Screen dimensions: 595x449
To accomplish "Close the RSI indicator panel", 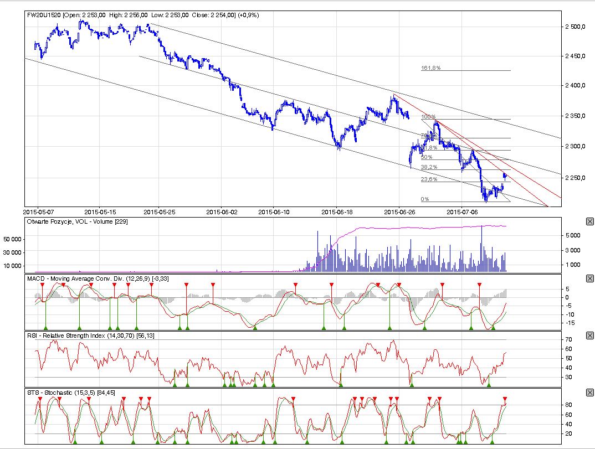I will (589, 336).
